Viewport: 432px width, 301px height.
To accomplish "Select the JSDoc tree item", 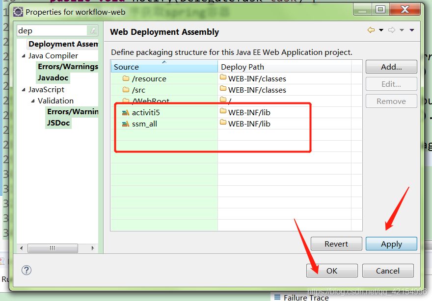I will [58, 123].
